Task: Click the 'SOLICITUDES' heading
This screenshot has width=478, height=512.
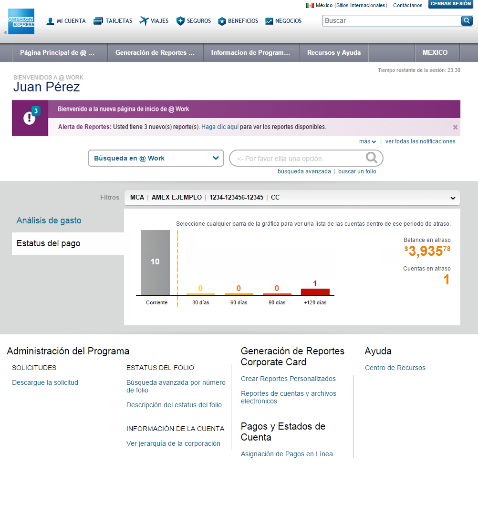Action: pos(34,368)
